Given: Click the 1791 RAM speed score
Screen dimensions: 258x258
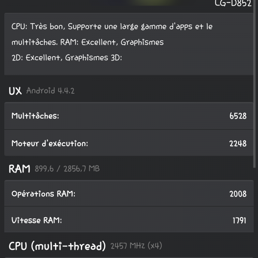Looking at the screenshot, I should [239, 221].
